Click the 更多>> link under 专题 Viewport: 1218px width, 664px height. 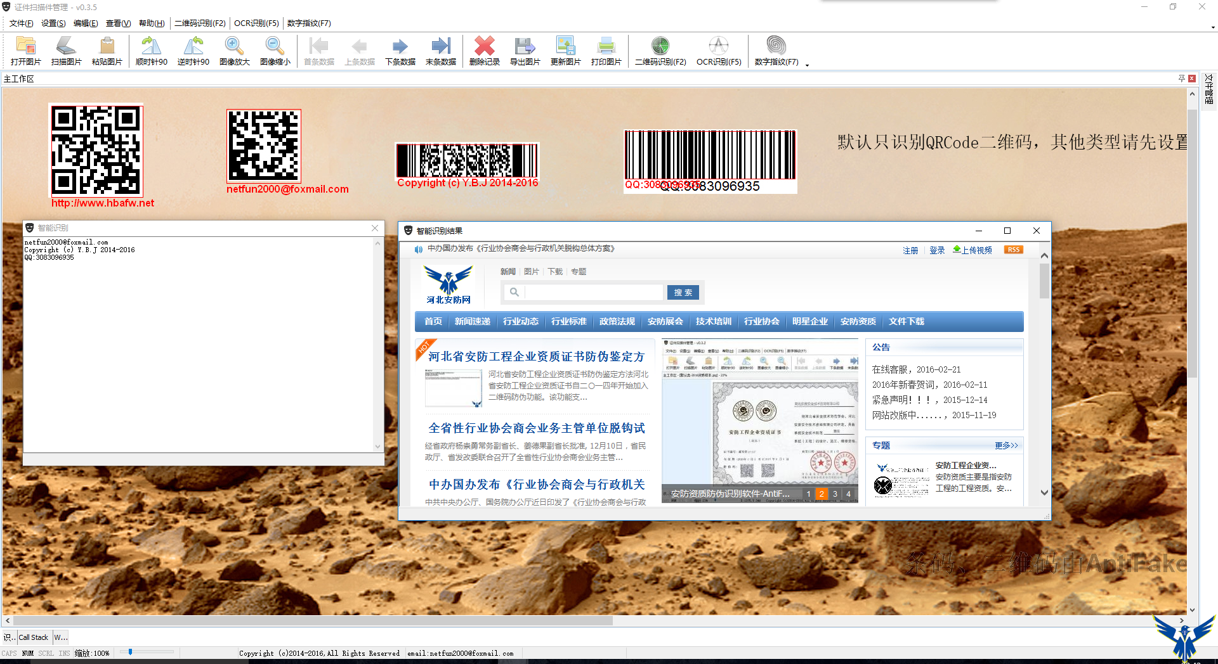click(1006, 445)
